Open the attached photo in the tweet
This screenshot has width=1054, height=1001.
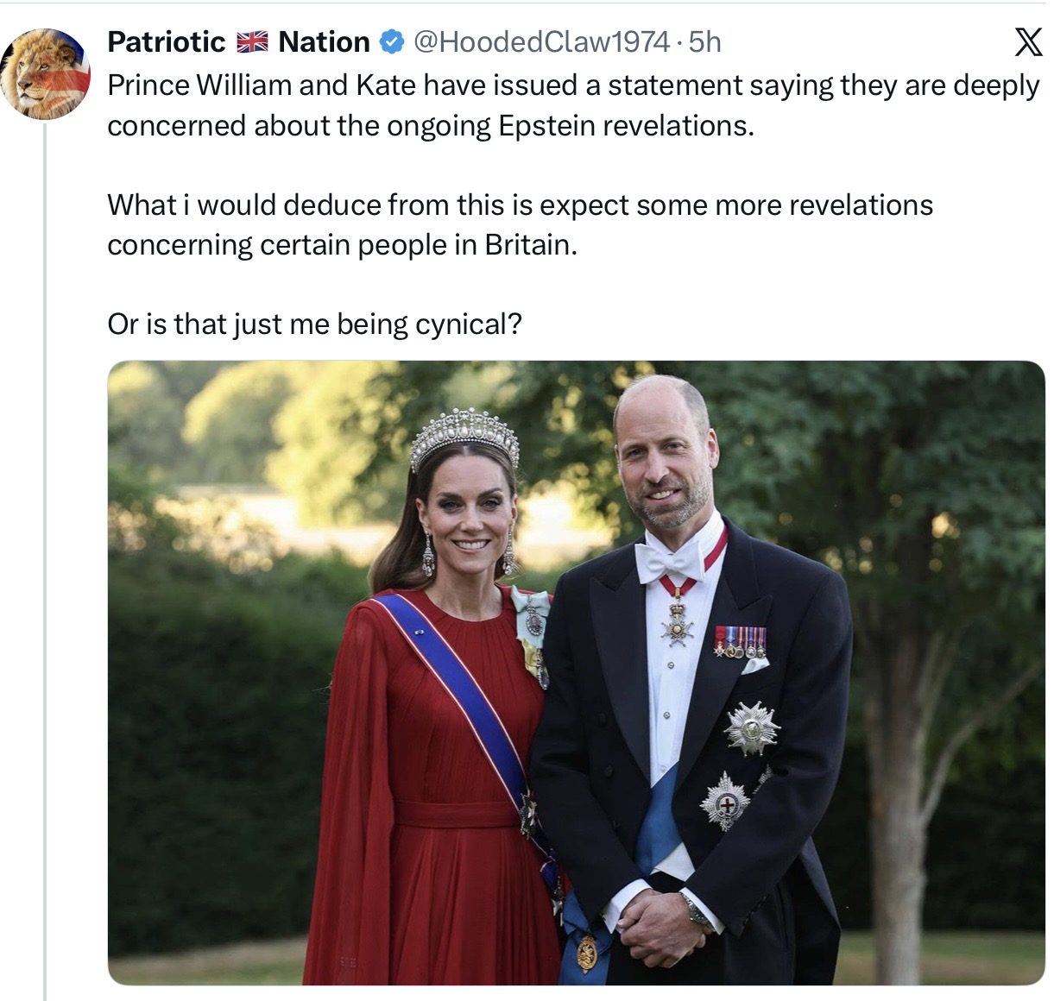coord(576,672)
